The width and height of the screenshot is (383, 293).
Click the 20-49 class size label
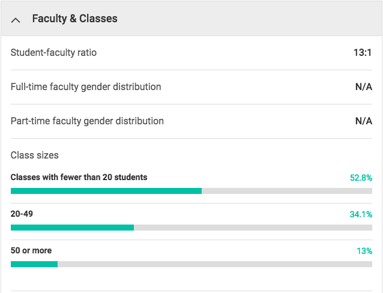pyautogui.click(x=22, y=214)
